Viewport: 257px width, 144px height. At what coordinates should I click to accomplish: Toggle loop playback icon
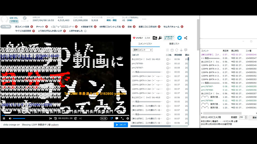[x=111, y=118]
